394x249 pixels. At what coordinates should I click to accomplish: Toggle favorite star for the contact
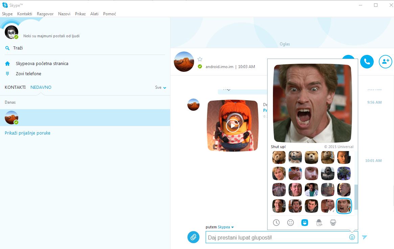click(x=200, y=59)
